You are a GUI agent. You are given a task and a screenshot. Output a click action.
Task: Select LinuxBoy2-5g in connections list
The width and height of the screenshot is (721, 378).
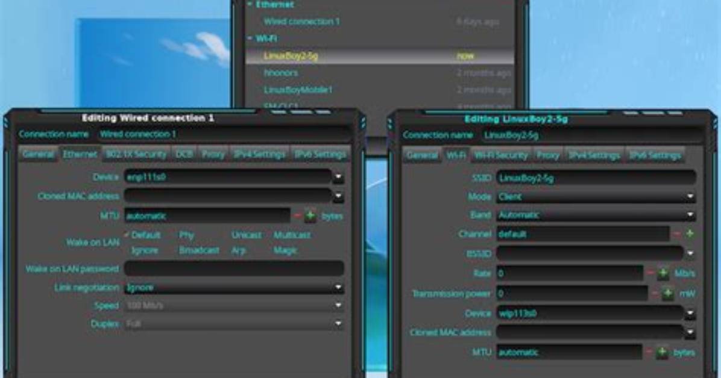380,55
